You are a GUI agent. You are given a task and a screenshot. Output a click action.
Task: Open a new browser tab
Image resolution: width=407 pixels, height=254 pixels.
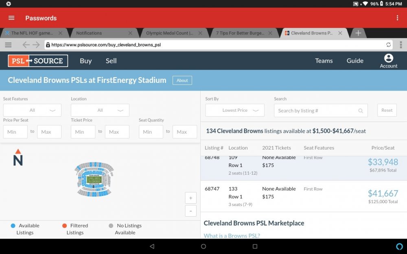358,33
